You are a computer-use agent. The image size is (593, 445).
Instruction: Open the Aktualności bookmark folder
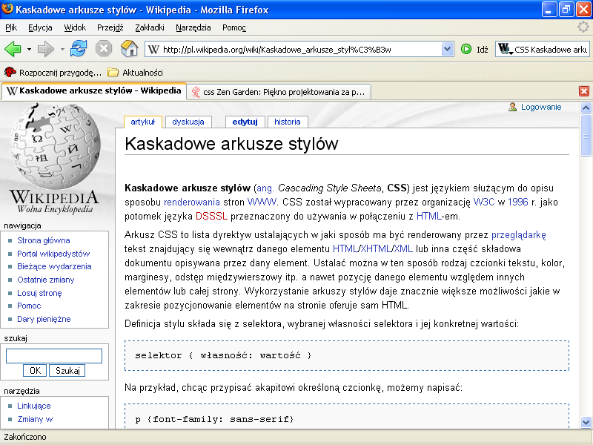(x=135, y=72)
